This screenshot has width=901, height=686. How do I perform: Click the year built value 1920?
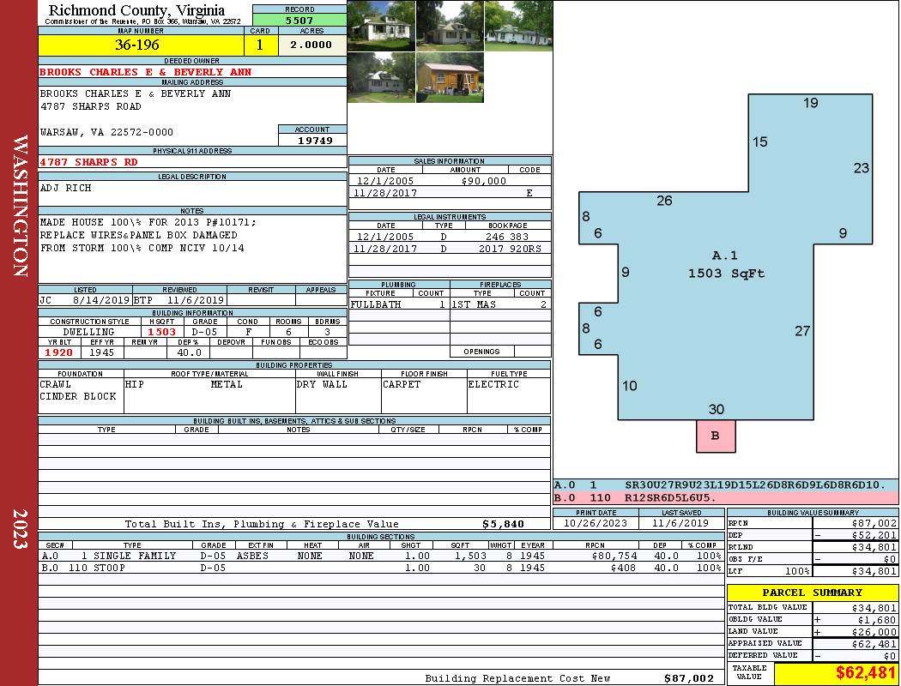pos(59,352)
